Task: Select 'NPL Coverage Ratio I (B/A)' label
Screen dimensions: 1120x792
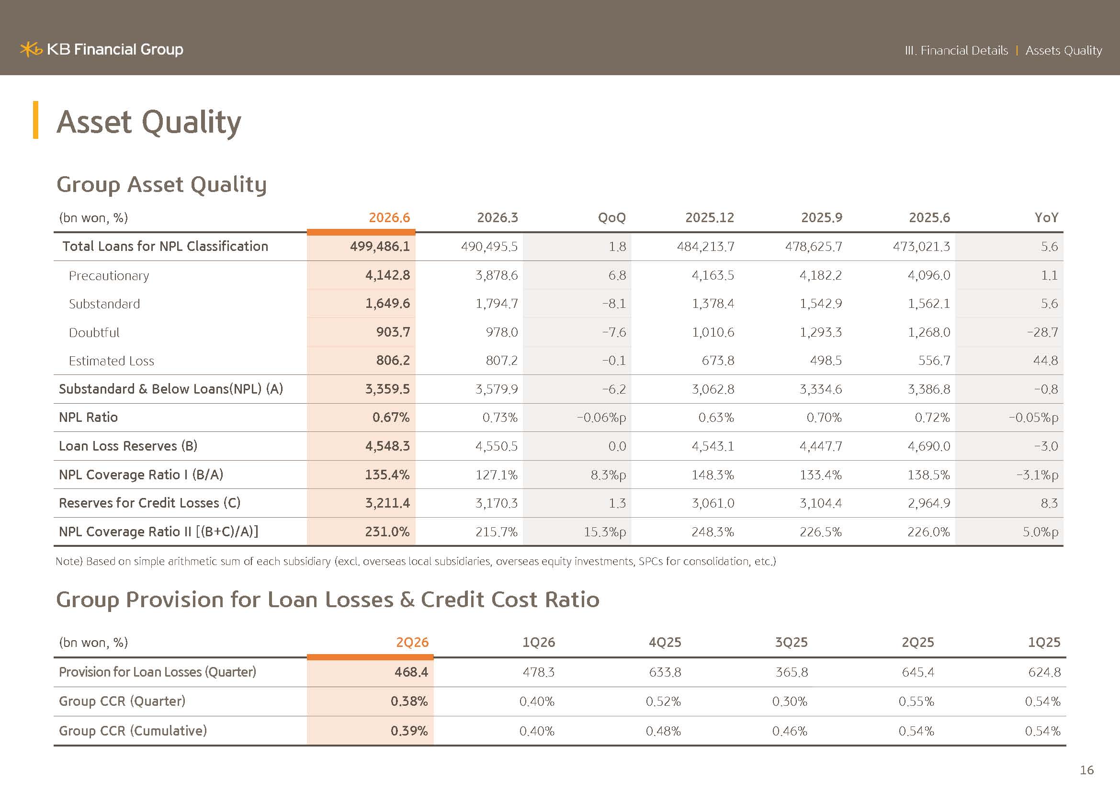Action: (x=141, y=475)
